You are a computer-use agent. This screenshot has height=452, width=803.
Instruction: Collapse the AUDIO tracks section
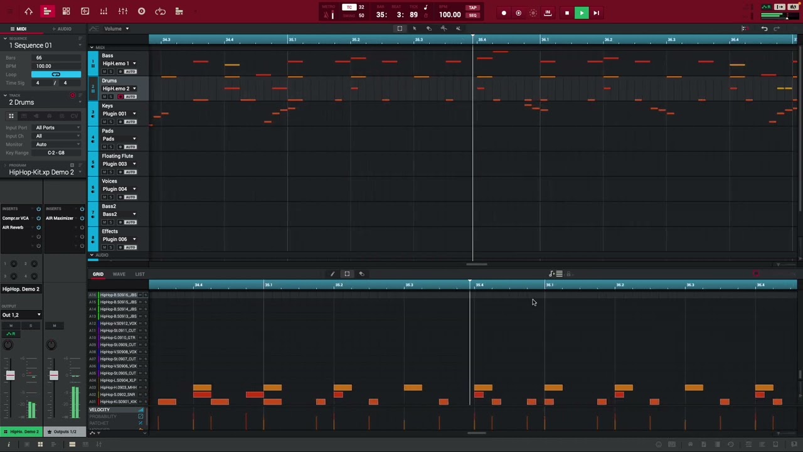92,255
